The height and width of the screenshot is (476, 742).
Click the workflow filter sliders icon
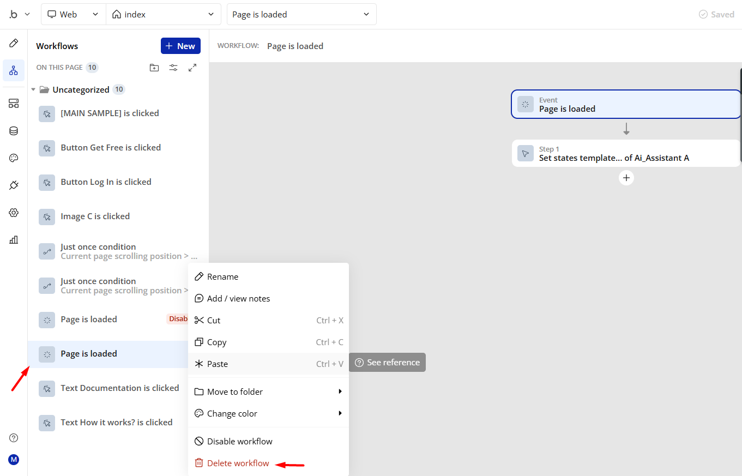173,68
